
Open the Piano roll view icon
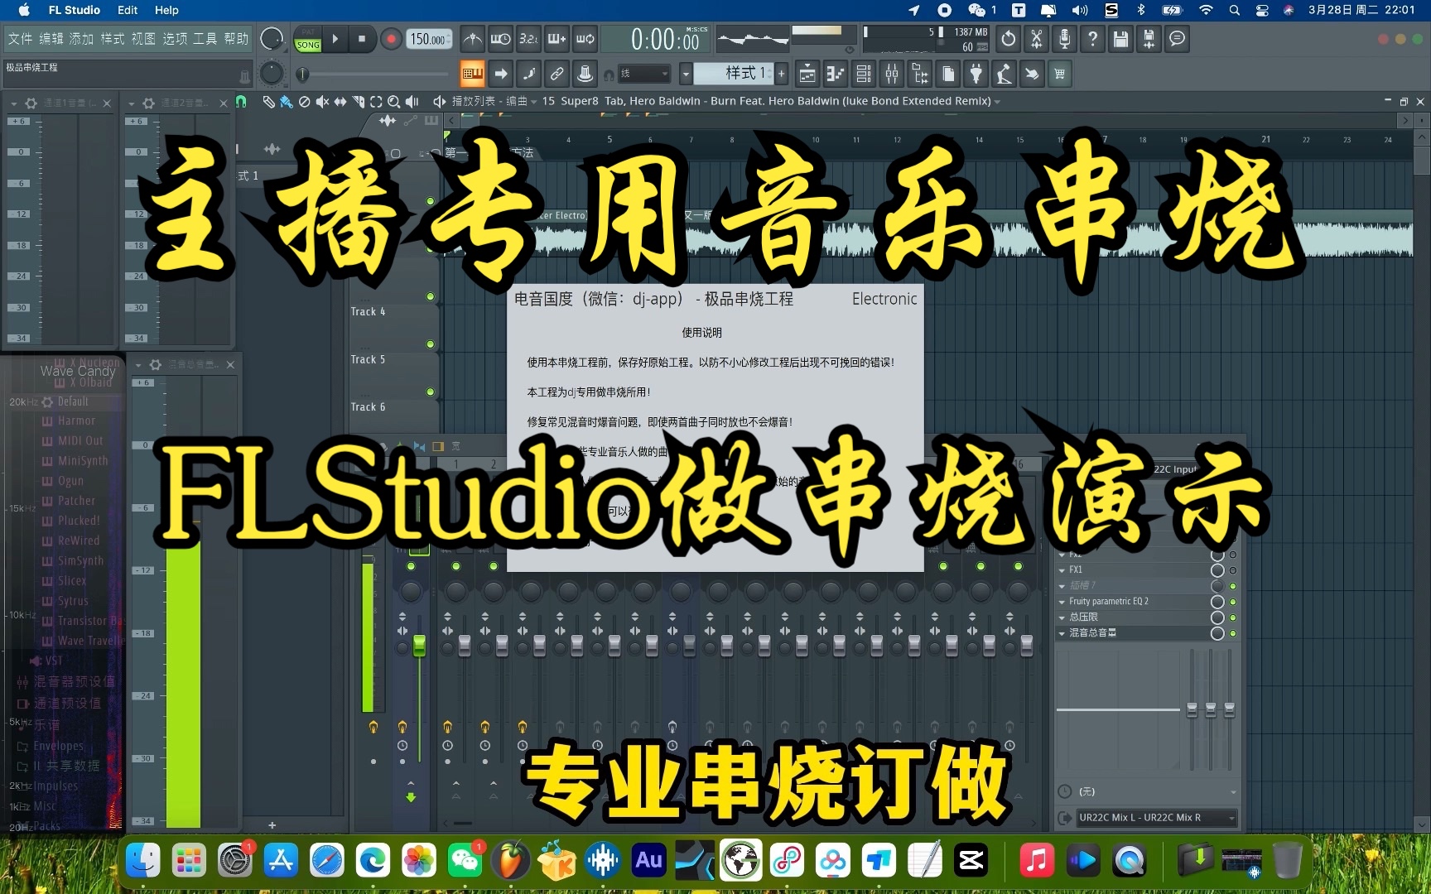click(836, 74)
